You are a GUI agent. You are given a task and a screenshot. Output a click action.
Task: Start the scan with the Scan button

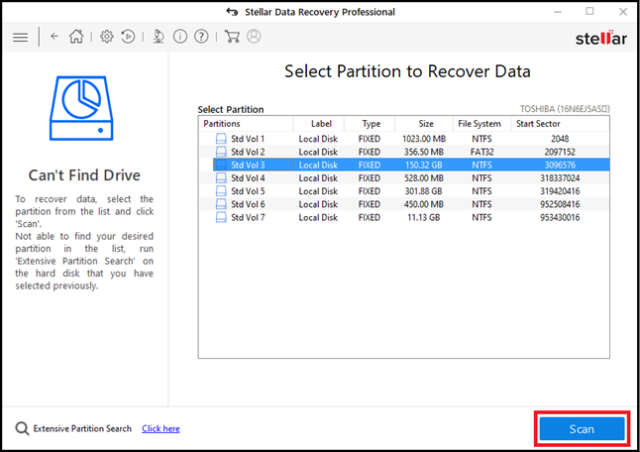point(582,429)
